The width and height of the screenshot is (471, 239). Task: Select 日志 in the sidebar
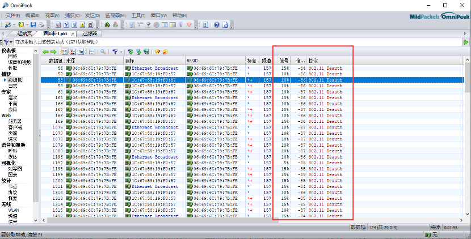13,86
